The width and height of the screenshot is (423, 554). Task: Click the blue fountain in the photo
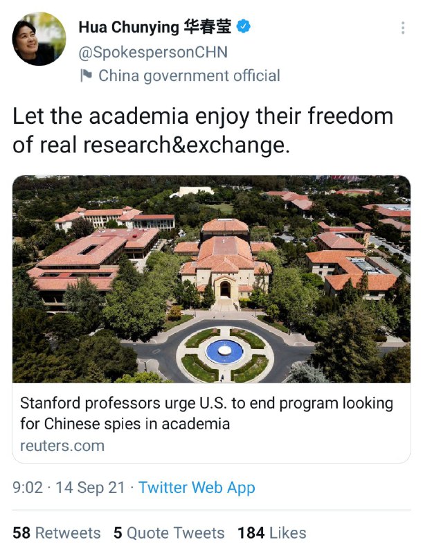point(224,351)
